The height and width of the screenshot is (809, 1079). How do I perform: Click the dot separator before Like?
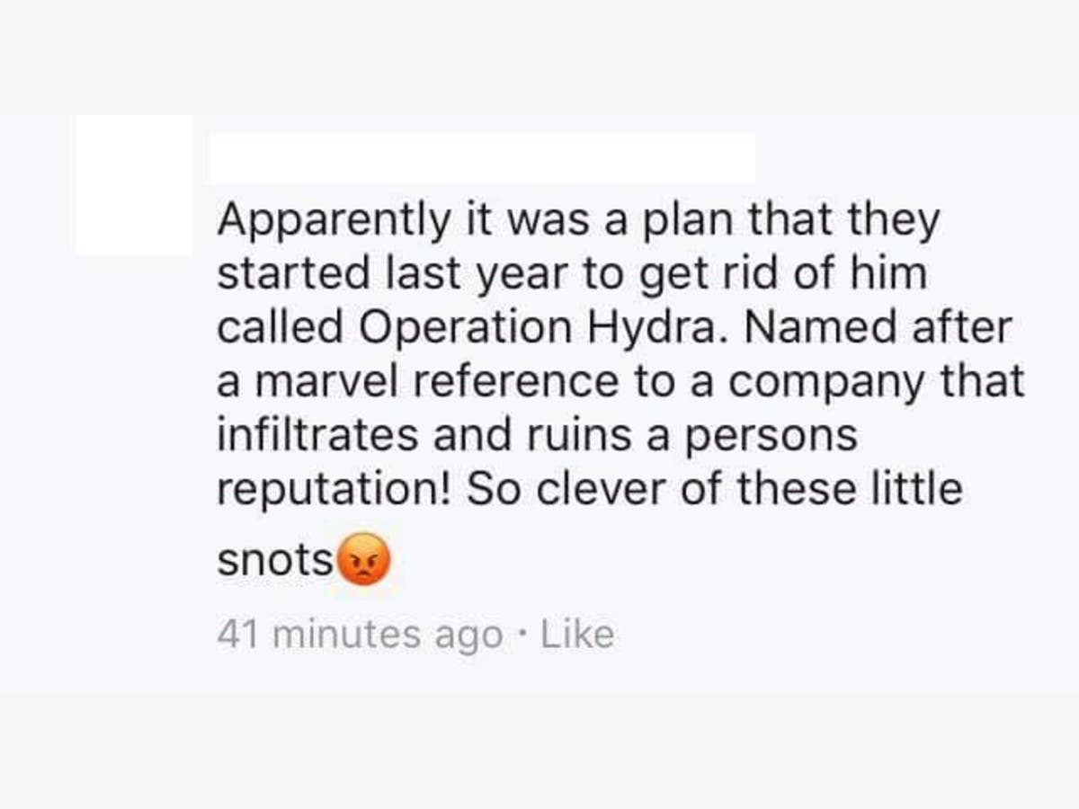coord(520,635)
